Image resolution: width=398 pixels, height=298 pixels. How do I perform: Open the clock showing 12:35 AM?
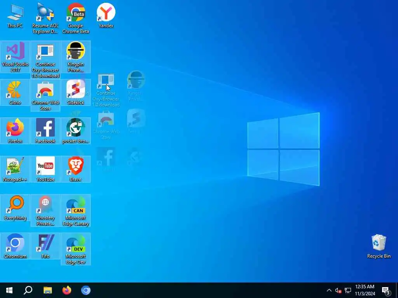click(365, 290)
